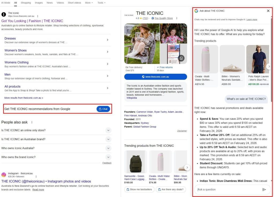Click the Instagram result options icon
The width and height of the screenshot is (274, 197).
click(36, 176)
